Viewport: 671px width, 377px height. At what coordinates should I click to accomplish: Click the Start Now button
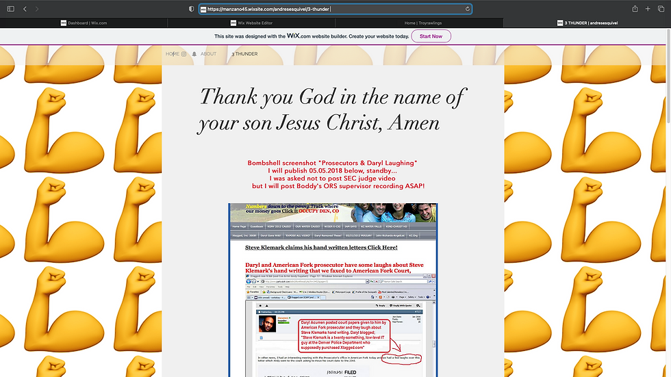[x=431, y=36]
